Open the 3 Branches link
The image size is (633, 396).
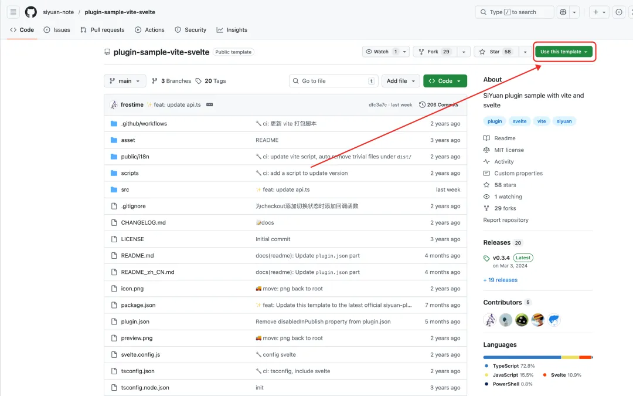[172, 81]
